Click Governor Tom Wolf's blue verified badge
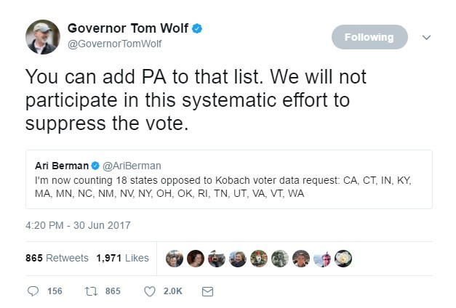 click(197, 28)
